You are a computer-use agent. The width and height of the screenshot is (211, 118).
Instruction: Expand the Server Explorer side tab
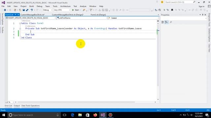[2, 19]
